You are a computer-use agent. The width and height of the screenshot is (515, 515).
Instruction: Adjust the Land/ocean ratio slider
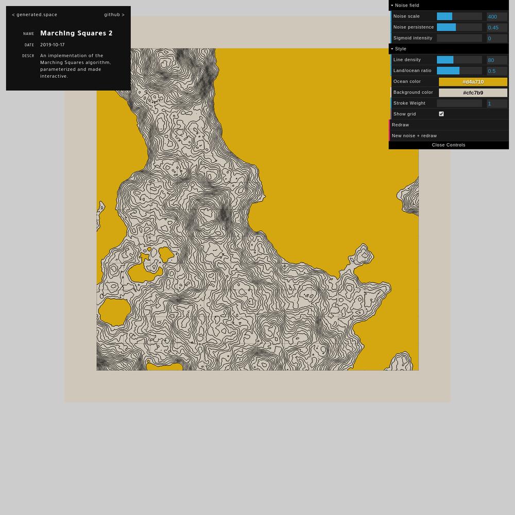459,70
